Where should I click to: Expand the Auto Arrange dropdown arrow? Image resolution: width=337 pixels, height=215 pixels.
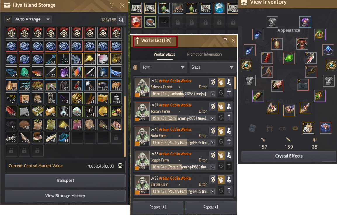(48, 19)
